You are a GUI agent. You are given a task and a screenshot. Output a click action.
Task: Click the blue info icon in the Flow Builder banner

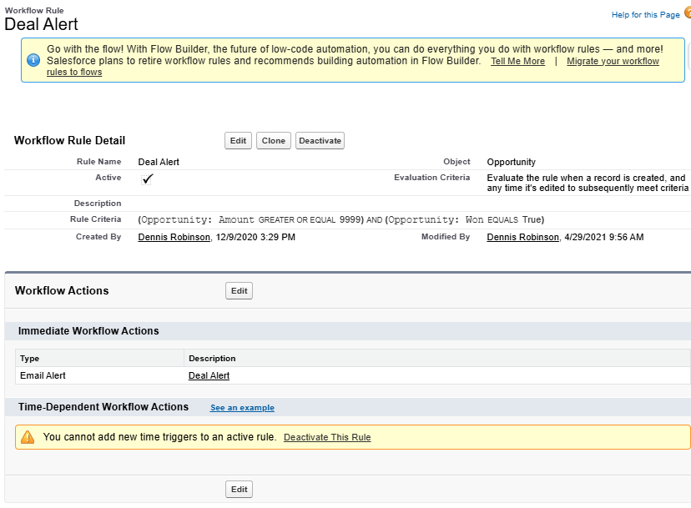tap(32, 59)
